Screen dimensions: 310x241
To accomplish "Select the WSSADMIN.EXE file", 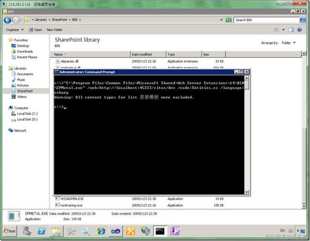I will coord(72,199).
